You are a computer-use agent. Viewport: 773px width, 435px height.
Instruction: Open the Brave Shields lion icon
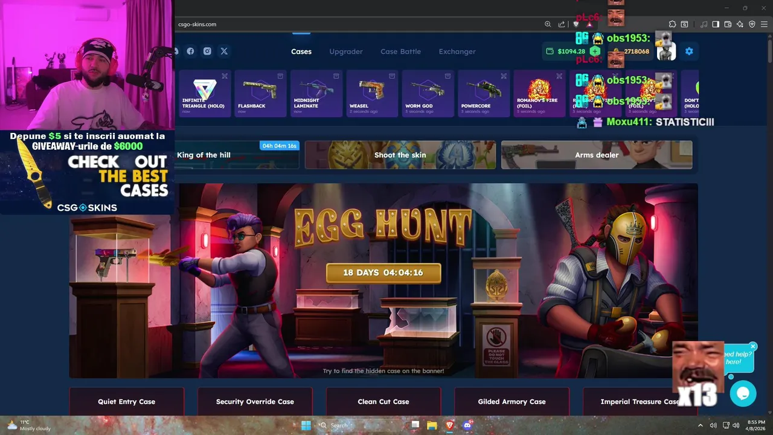[x=576, y=24]
